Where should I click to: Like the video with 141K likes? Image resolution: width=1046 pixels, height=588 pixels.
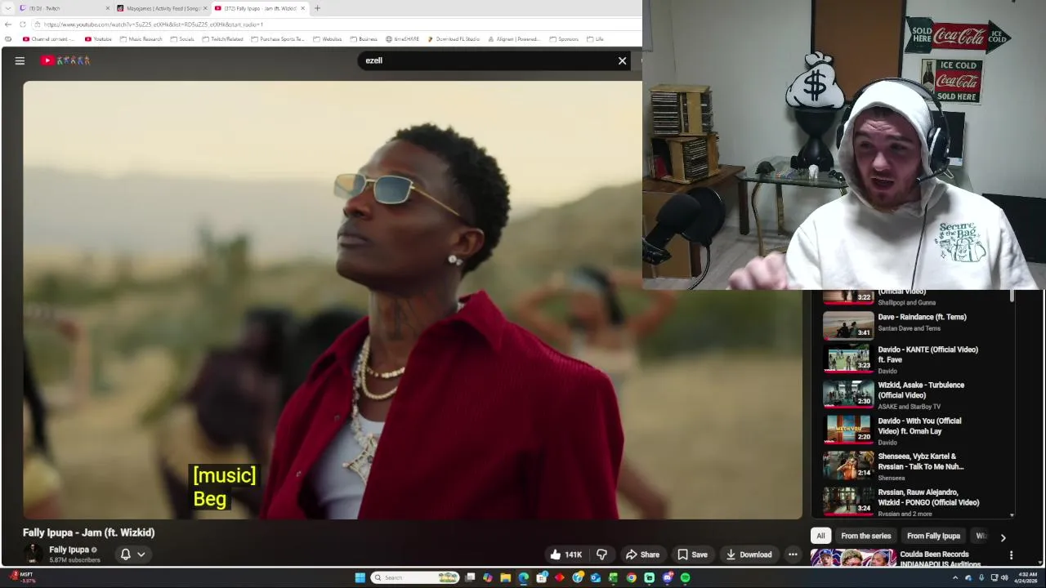point(565,555)
